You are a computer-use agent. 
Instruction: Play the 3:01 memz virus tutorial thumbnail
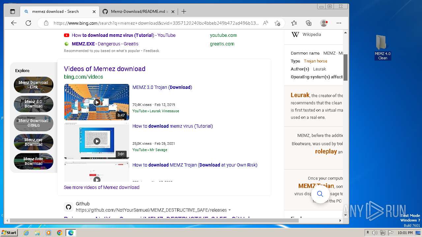click(97, 141)
